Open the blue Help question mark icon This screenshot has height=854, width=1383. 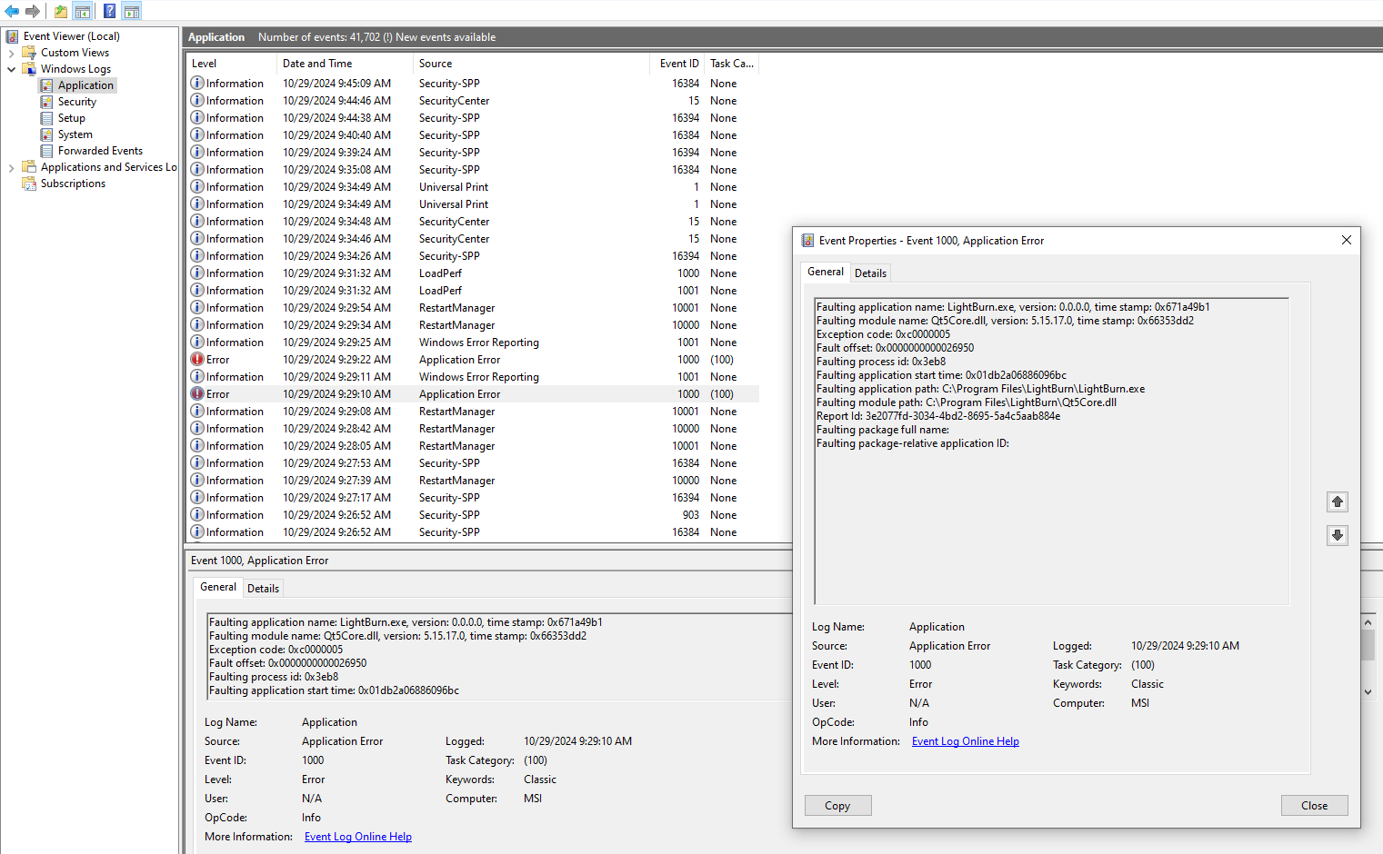pos(109,11)
